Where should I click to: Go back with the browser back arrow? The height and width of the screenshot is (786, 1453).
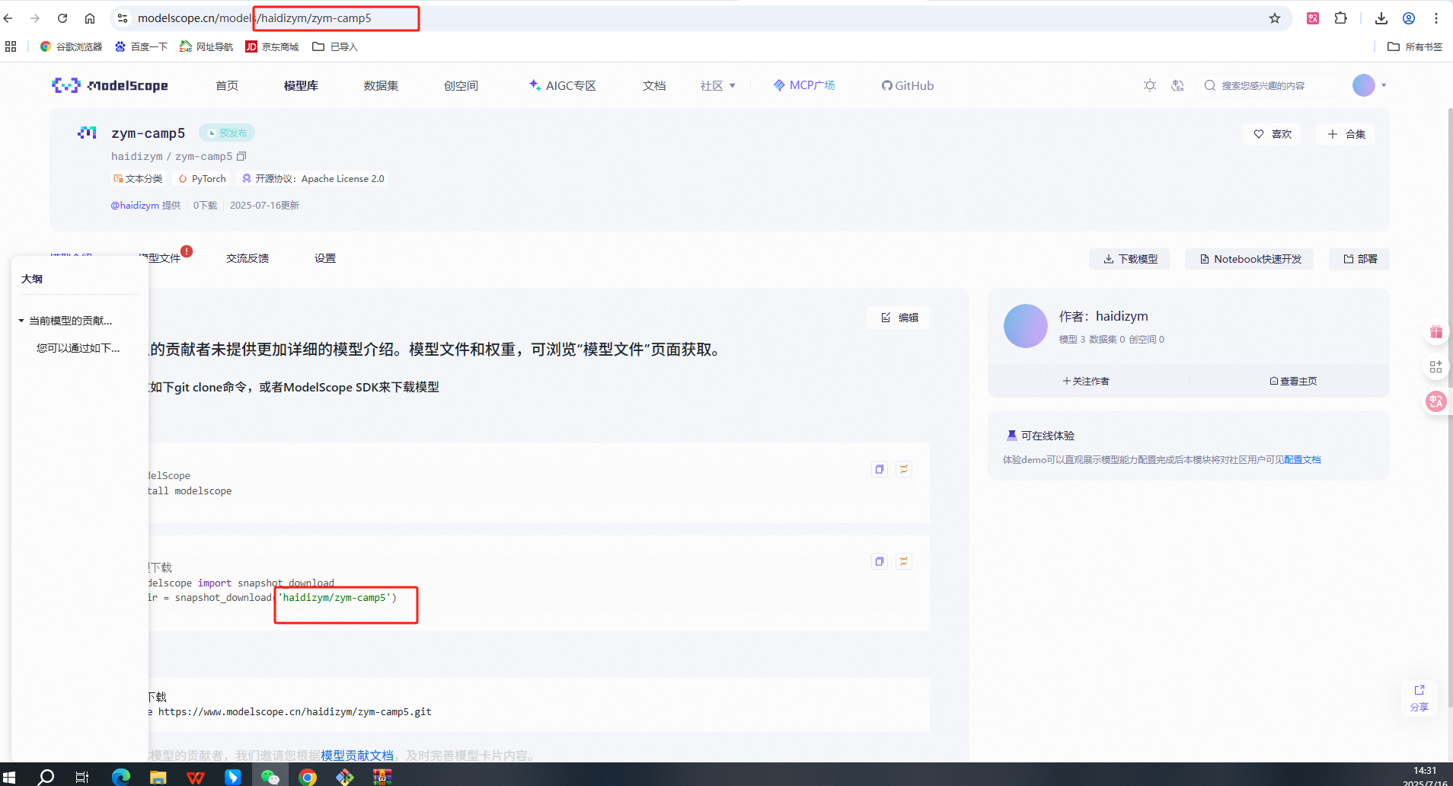[x=9, y=18]
